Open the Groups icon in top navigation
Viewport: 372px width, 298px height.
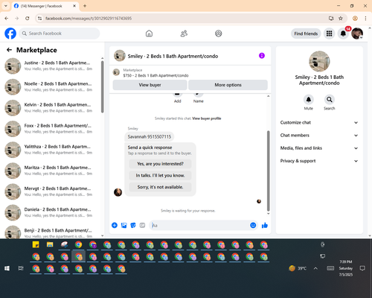click(219, 34)
